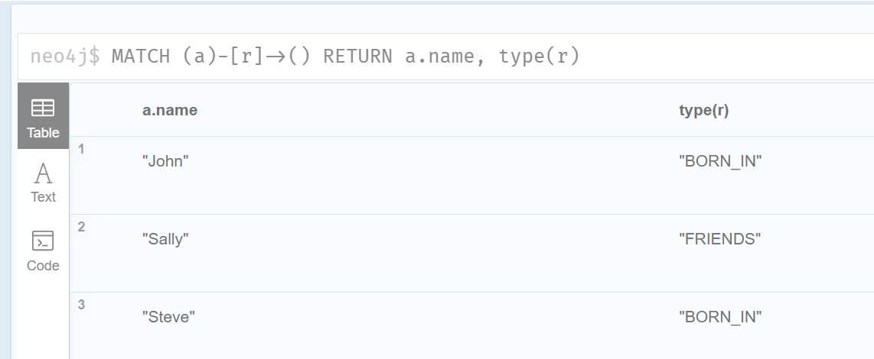The image size is (874, 359).
Task: Switch to the 'Text' label in the sidebar
Action: point(43,197)
